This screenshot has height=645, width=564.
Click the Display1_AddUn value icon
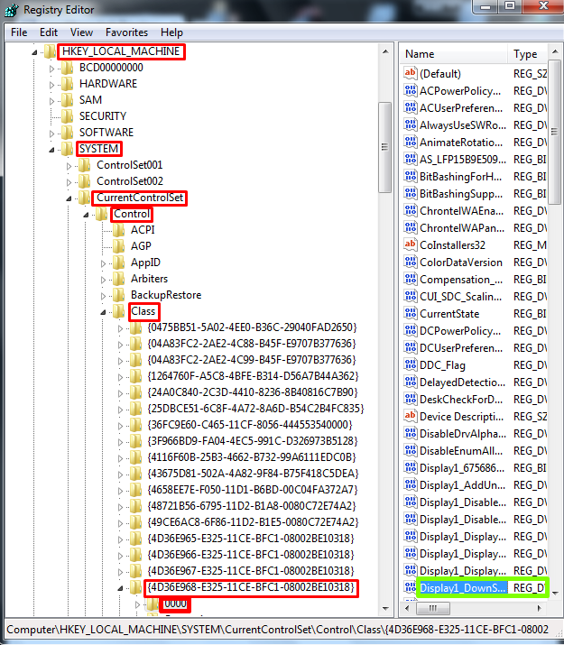coord(411,485)
